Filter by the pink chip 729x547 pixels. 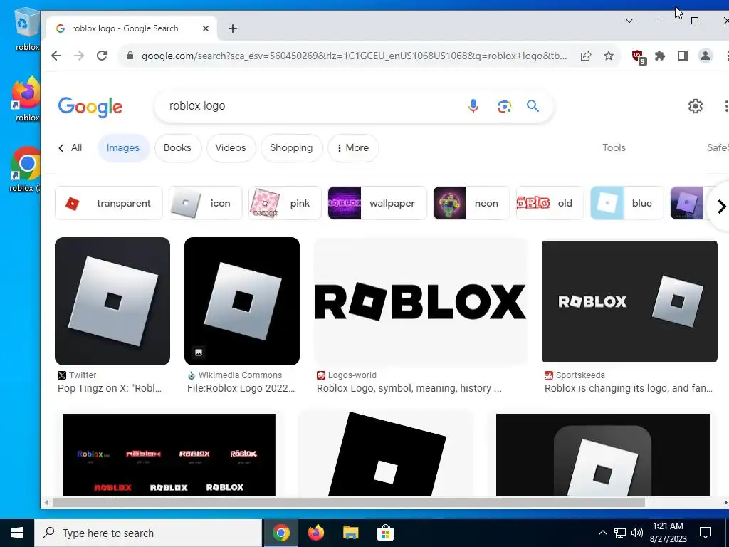pos(285,203)
